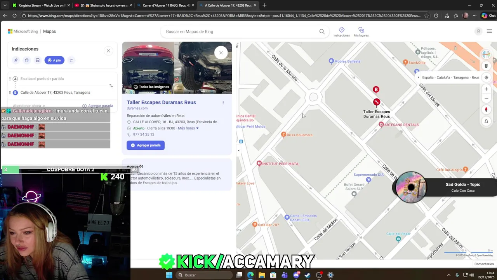Click Café Bar 7D7 map marker
Viewport: 497px width, 280px height.
coord(255,224)
